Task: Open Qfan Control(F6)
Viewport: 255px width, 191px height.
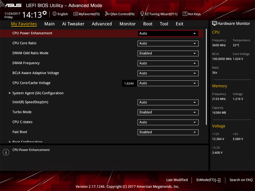Action: pyautogui.click(x=120, y=14)
